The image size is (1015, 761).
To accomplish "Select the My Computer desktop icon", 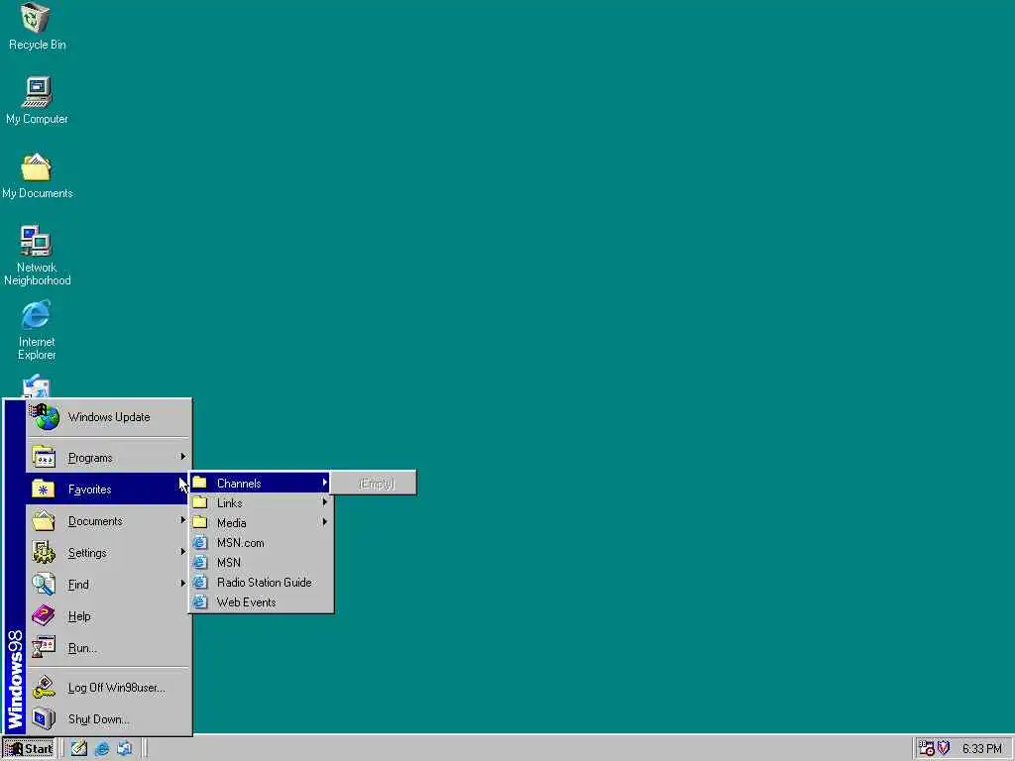I will (37, 100).
